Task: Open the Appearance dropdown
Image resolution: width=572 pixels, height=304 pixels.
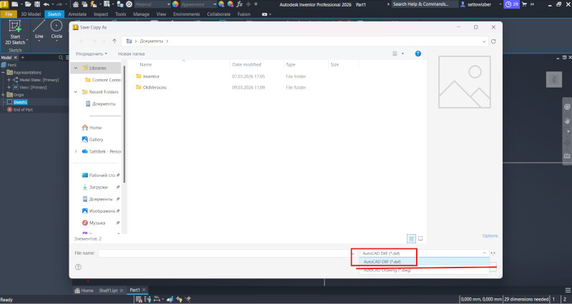Action: [214, 4]
